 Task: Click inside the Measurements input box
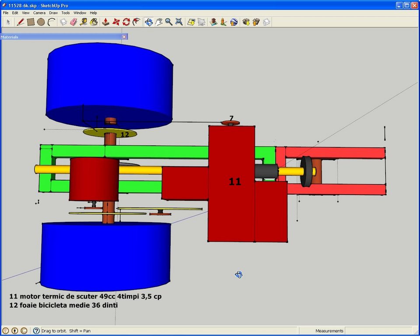378,331
